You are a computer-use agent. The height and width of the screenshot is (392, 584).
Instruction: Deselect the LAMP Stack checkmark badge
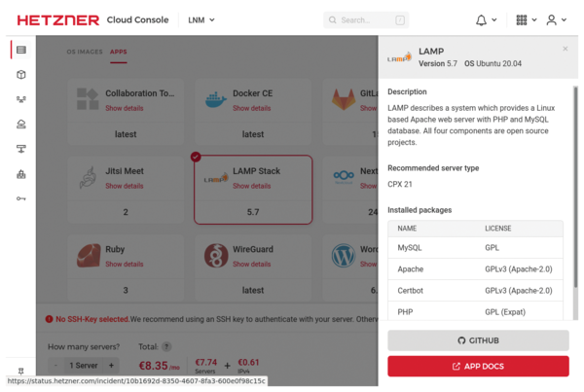[x=196, y=157]
